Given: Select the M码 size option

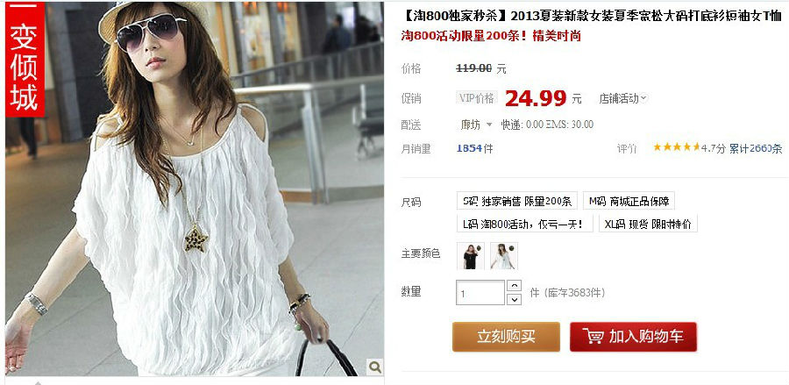Looking at the screenshot, I should (629, 202).
